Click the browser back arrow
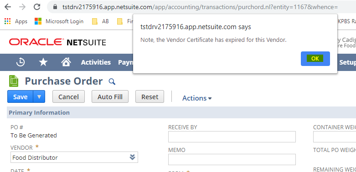The image size is (356, 172). click(x=8, y=7)
